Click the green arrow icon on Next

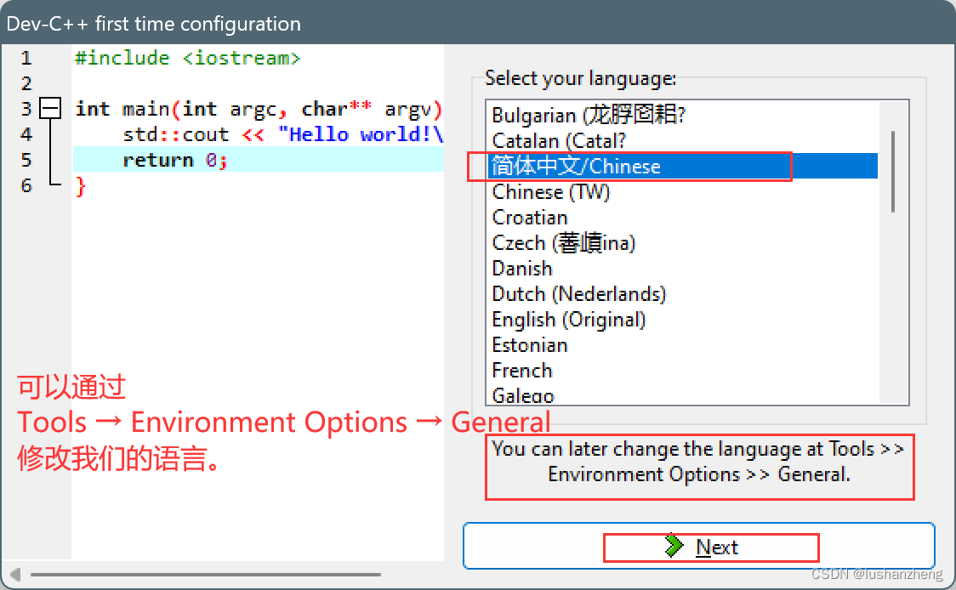click(674, 546)
